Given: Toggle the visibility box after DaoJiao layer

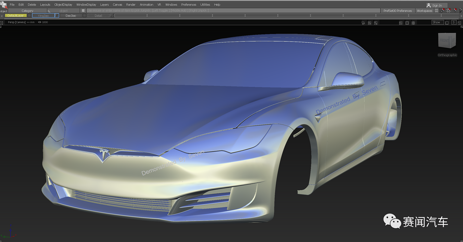Looking at the screenshot, I should pos(84,16).
